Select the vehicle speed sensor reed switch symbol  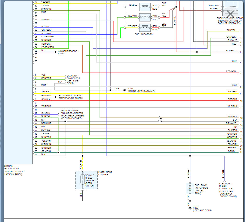(x=83, y=179)
